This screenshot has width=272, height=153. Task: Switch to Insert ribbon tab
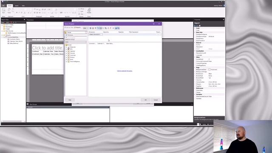point(17,6)
